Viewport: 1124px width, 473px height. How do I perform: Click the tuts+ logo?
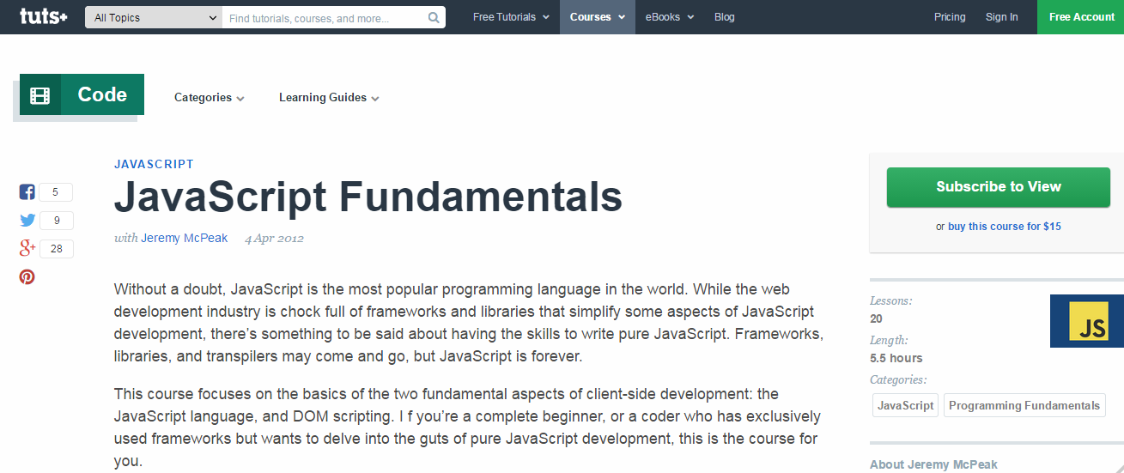tap(44, 16)
